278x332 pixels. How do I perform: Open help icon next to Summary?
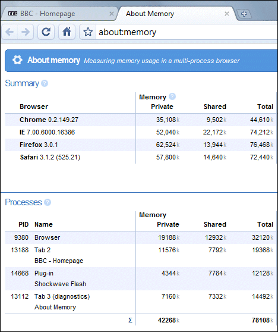click(45, 83)
